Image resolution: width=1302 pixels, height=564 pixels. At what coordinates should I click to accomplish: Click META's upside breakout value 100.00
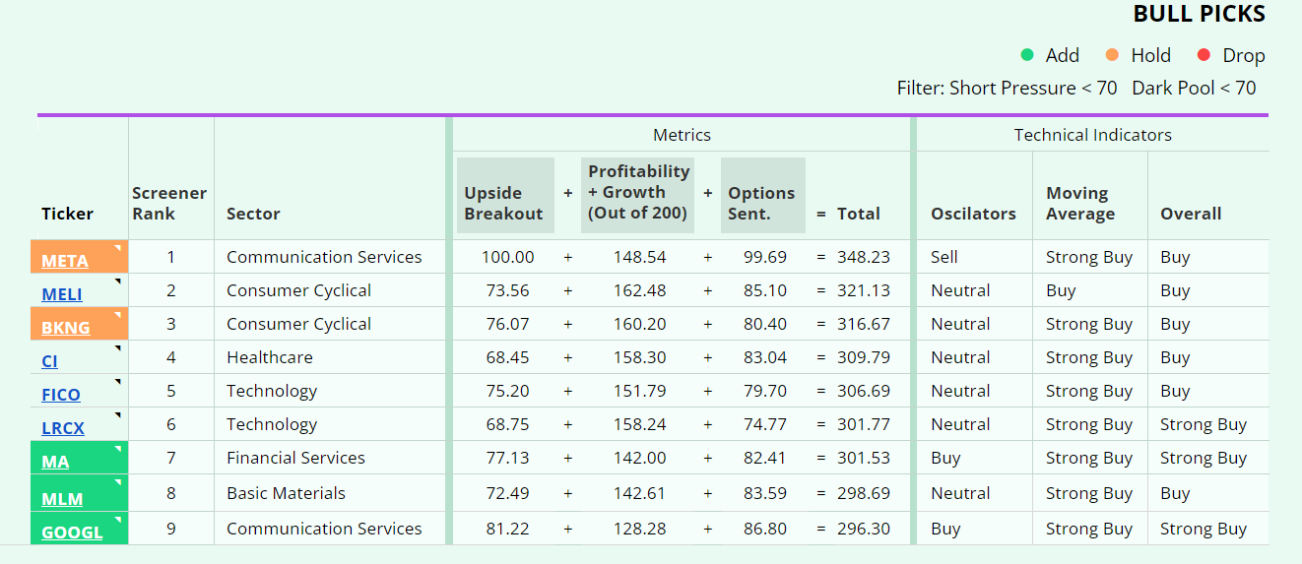coord(508,257)
